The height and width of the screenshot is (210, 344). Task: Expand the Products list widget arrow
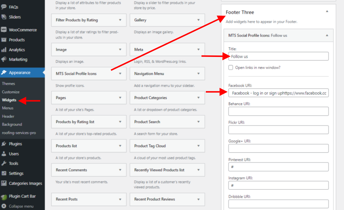tap(120, 146)
